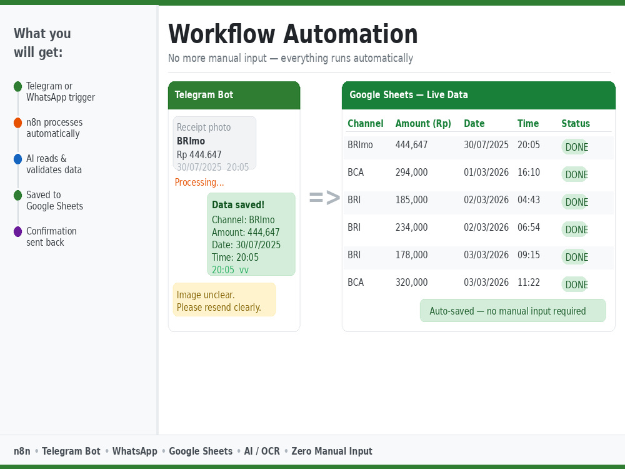Viewport: 625px width, 469px height.
Task: Click the n8n processes automatically step text
Action: click(54, 128)
